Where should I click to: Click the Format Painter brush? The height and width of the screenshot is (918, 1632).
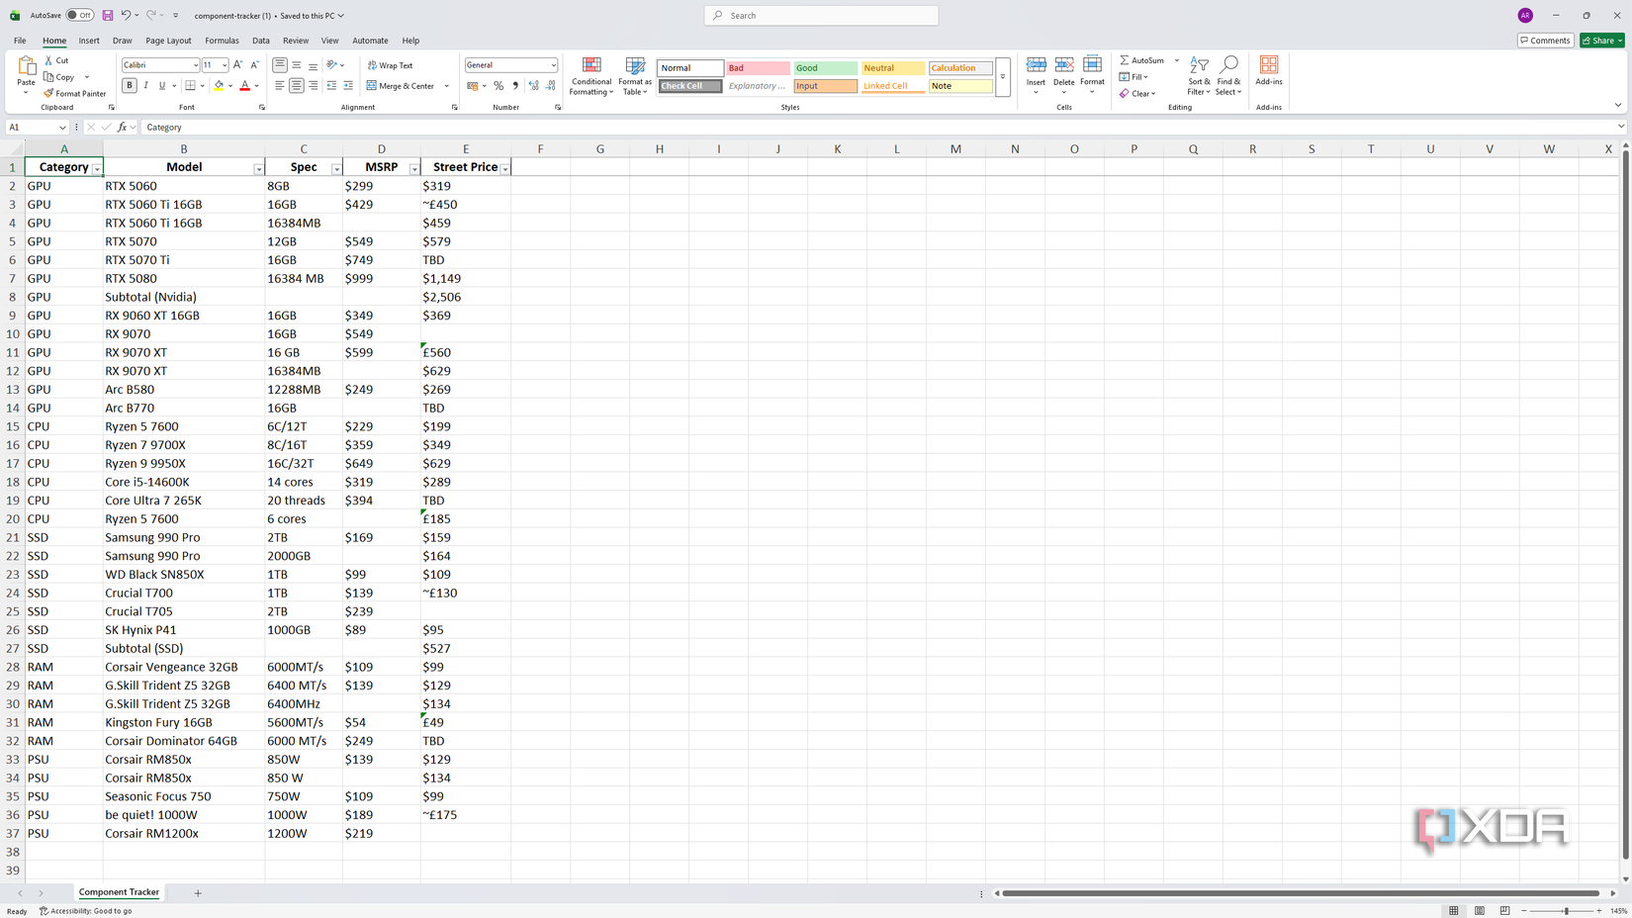pos(74,94)
